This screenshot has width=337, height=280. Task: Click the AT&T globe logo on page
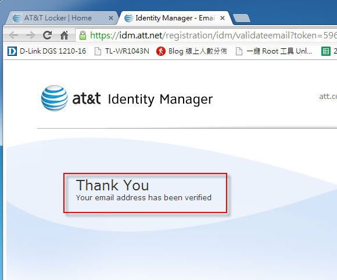click(55, 98)
